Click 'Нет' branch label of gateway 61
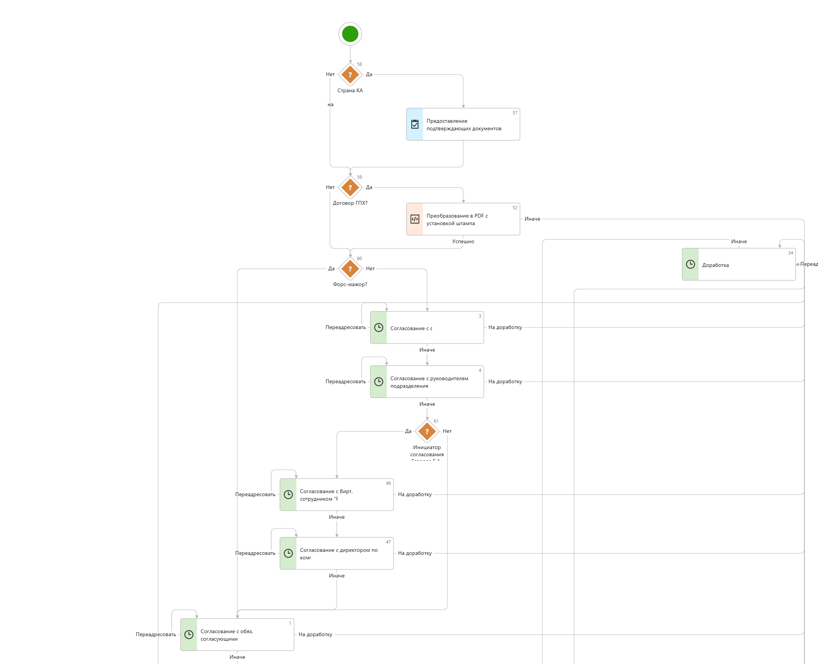 (x=447, y=431)
